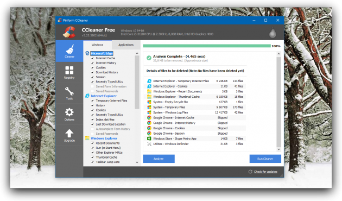The width and height of the screenshot is (342, 201).
Task: Click Chrome icon for Google Chrome - Cookies
Action: [x=149, y=128]
